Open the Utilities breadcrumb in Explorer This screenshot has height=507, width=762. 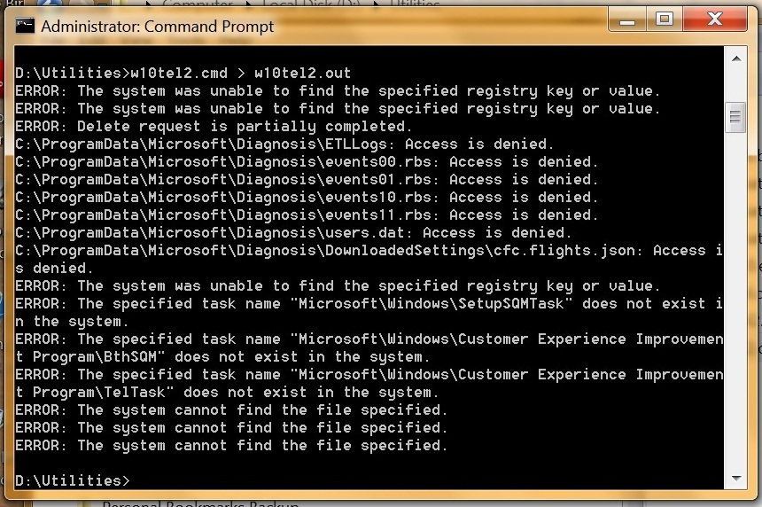pyautogui.click(x=413, y=4)
